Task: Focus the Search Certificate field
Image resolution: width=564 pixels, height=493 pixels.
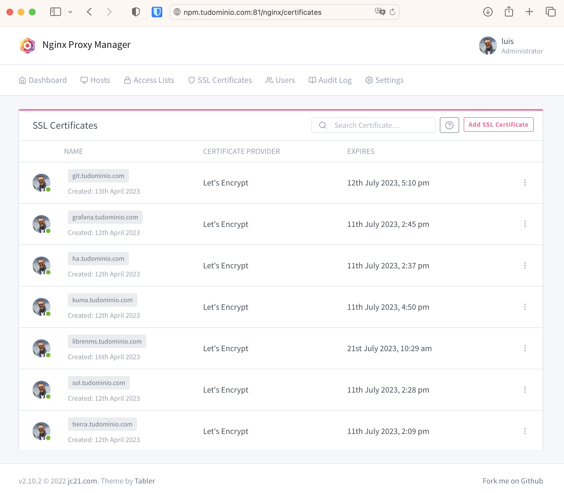Action: pyautogui.click(x=373, y=125)
